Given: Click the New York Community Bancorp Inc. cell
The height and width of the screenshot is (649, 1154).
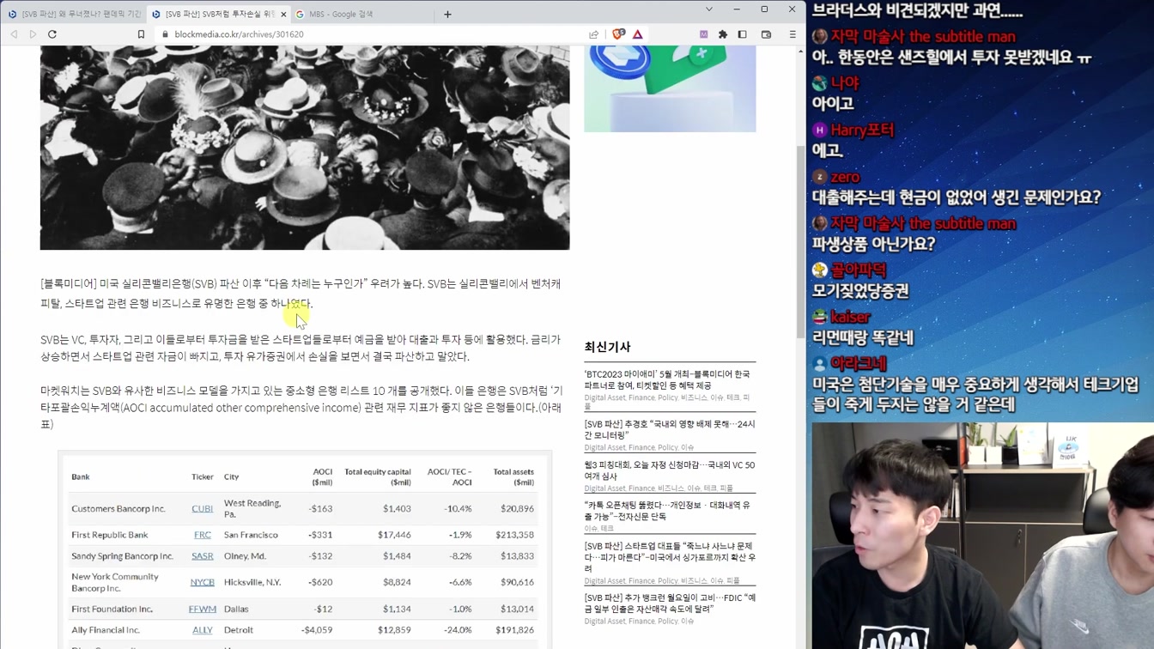Looking at the screenshot, I should (115, 582).
